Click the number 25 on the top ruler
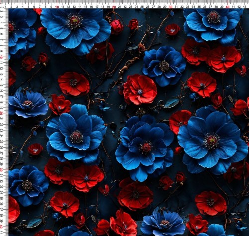The height and width of the screenshot is (236, 249). pos(142,7)
